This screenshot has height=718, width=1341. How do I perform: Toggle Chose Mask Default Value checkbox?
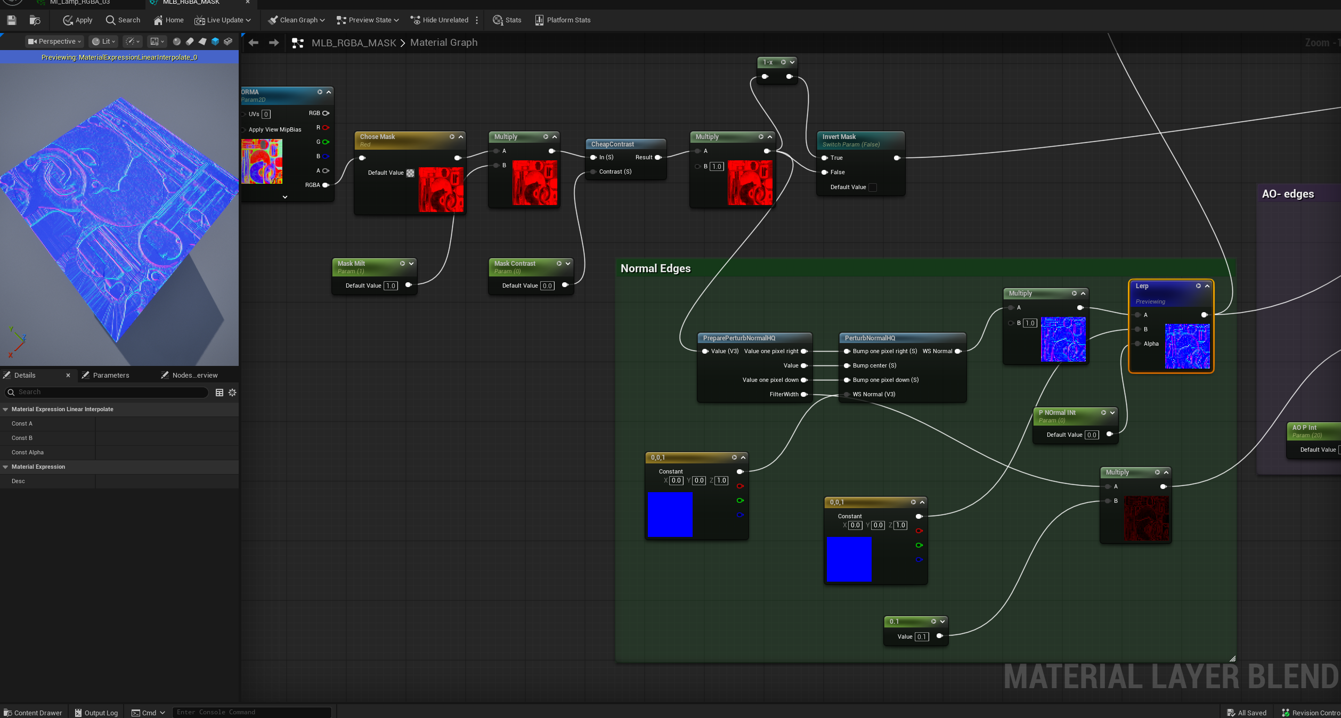[410, 173]
